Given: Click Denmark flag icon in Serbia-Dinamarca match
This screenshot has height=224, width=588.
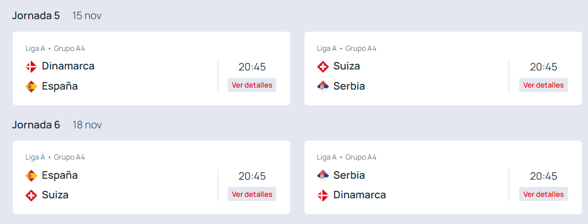Looking at the screenshot, I should (x=322, y=195).
